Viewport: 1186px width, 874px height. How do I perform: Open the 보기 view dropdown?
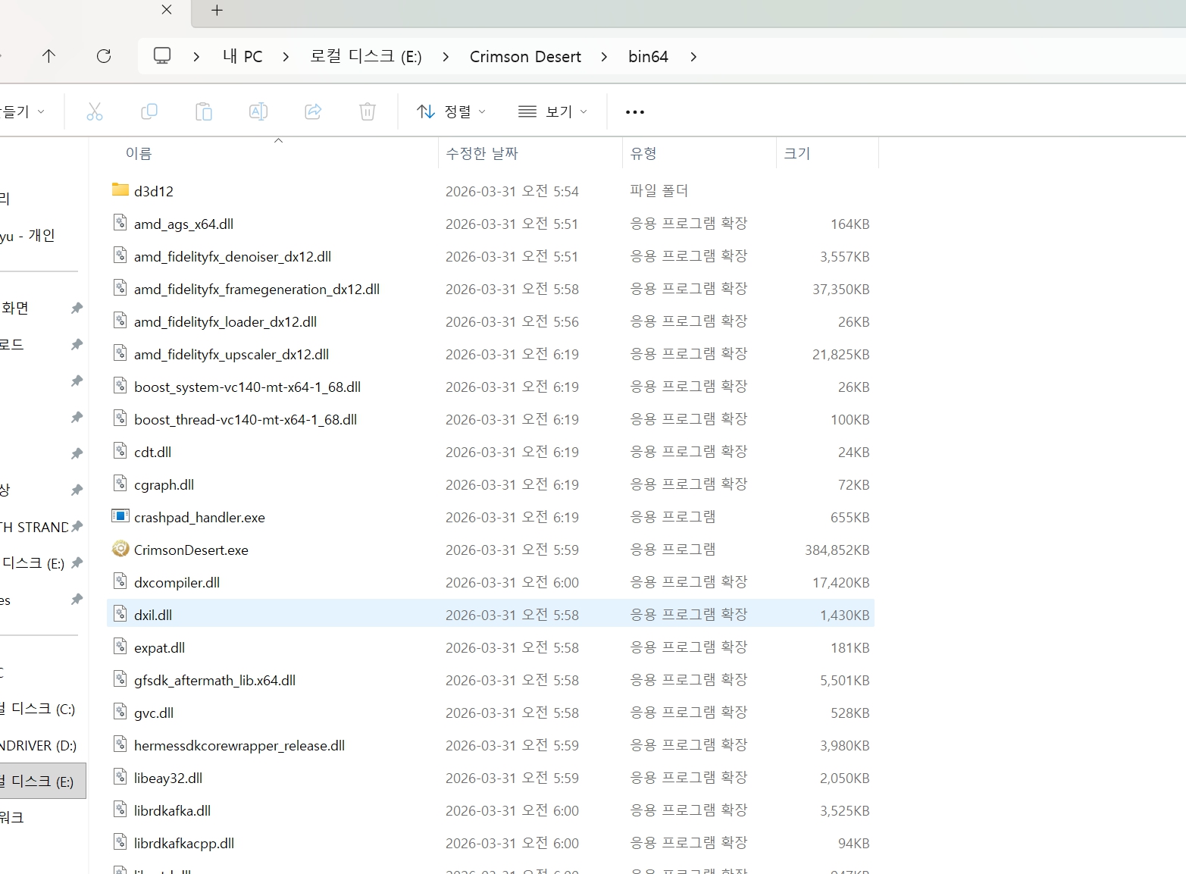552,112
